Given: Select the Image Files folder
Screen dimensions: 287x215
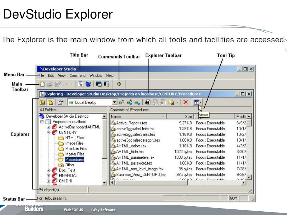Looking at the screenshot, I should [74, 143].
